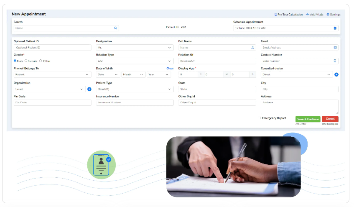This screenshot has width=354, height=207.
Task: Click the blue plus icon beside Organization
Action: tap(89, 89)
